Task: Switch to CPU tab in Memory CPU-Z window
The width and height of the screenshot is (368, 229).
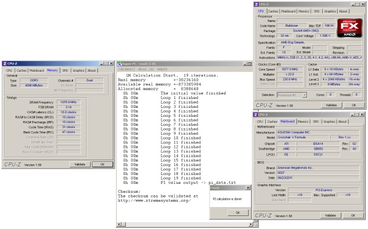Action: coord(9,71)
